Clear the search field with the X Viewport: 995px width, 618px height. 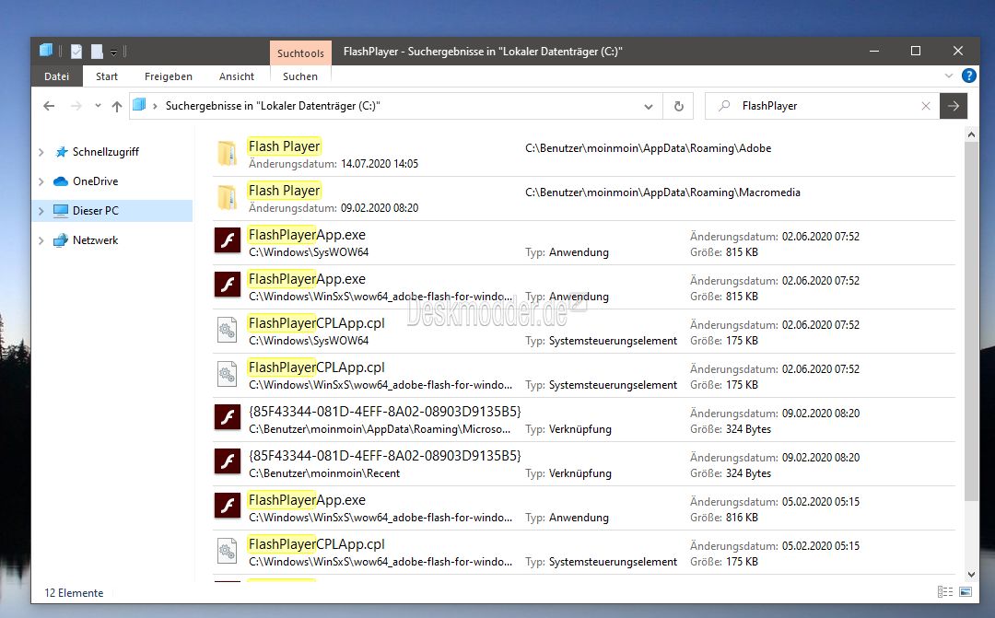(x=926, y=106)
